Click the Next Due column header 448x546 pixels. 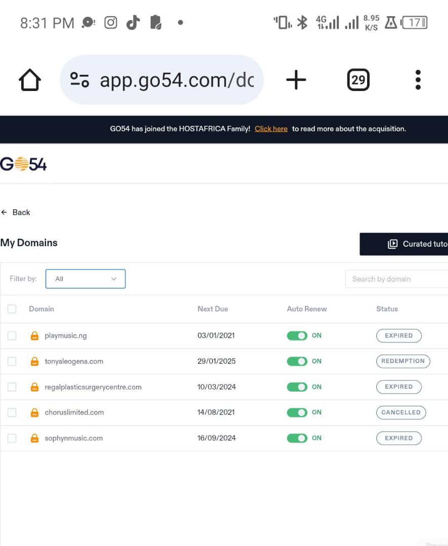(x=212, y=309)
